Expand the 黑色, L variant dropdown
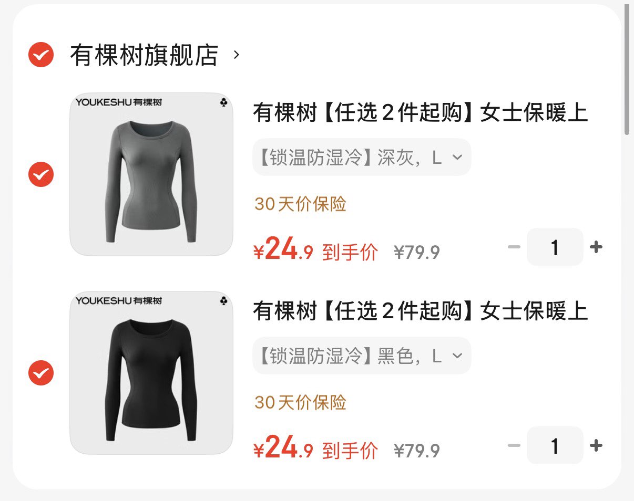The height and width of the screenshot is (501, 634). [x=362, y=356]
